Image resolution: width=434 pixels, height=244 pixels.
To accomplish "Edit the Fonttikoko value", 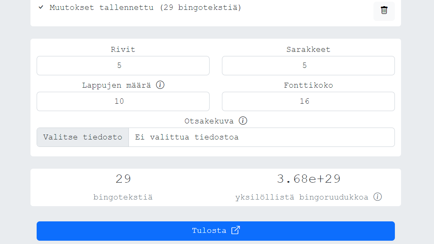I will pos(308,101).
